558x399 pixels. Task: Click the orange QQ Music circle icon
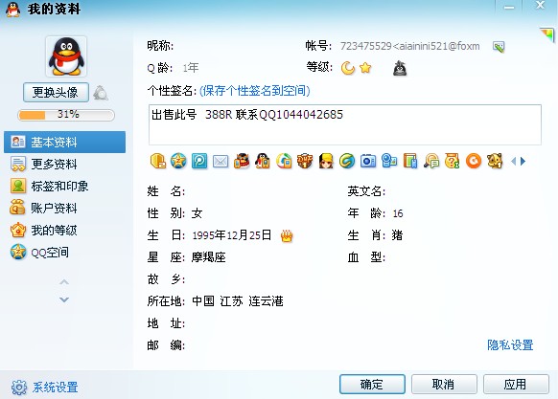[x=474, y=162]
